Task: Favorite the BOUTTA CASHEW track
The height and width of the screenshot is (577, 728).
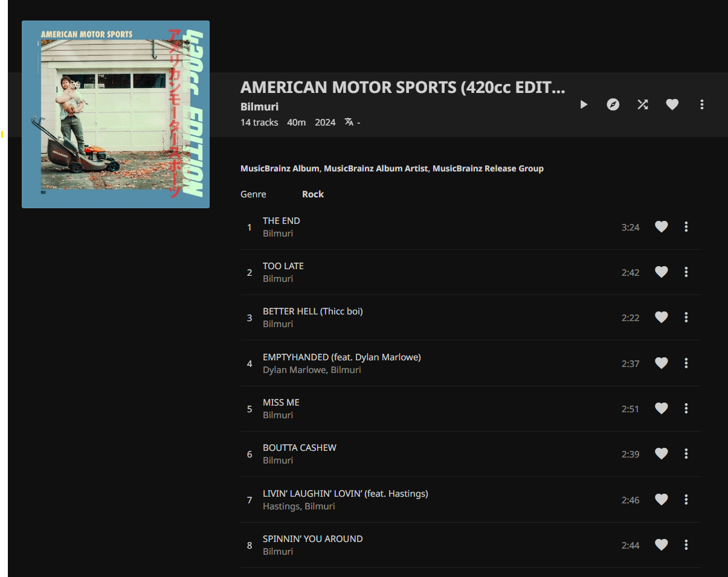Action: pos(662,454)
